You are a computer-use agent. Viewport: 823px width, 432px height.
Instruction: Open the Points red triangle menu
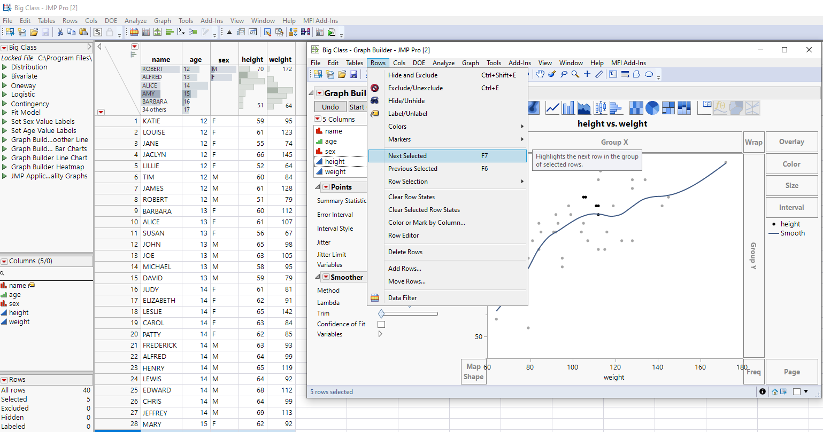pyautogui.click(x=326, y=187)
